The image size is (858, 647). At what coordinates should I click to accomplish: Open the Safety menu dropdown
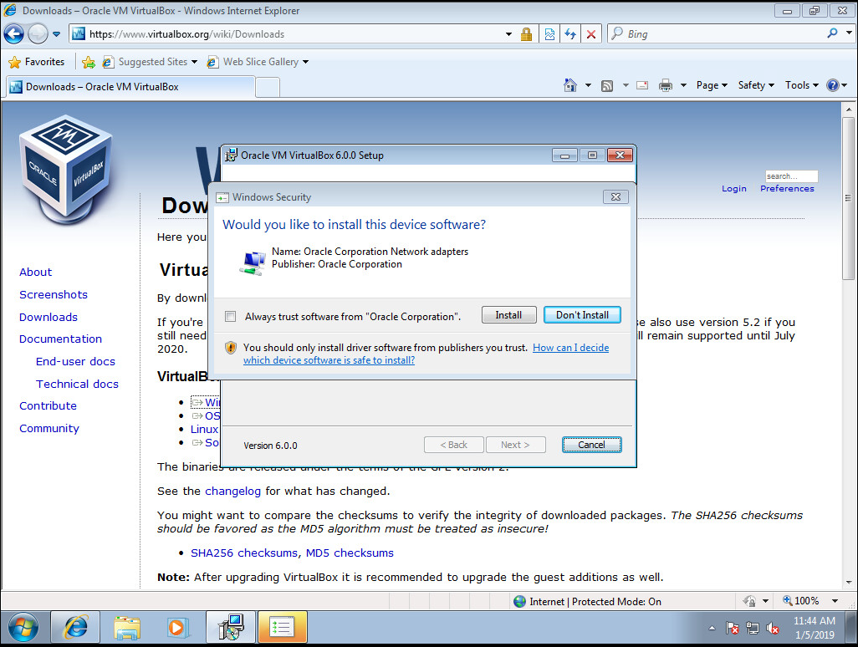(756, 85)
